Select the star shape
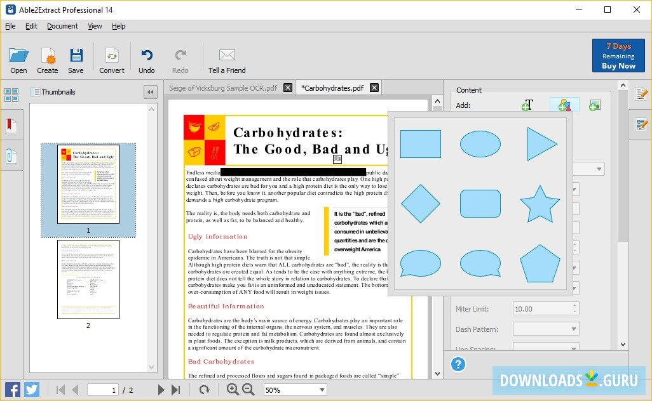The height and width of the screenshot is (401, 652). [540, 204]
